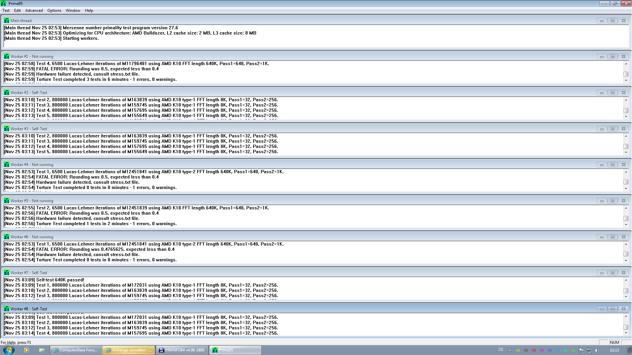Click the network tray icon
Image resolution: width=632 pixels, height=355 pixels.
[x=589, y=350]
